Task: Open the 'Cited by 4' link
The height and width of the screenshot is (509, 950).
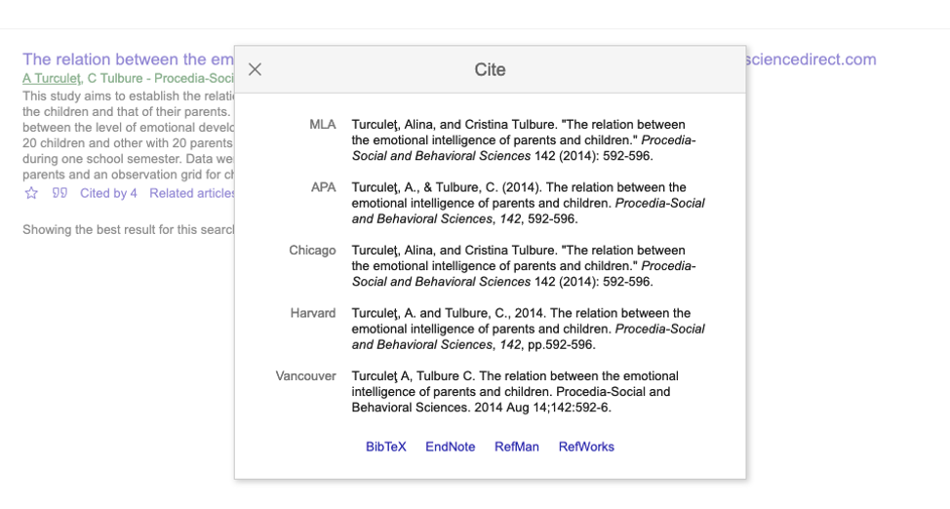Action: click(x=108, y=193)
